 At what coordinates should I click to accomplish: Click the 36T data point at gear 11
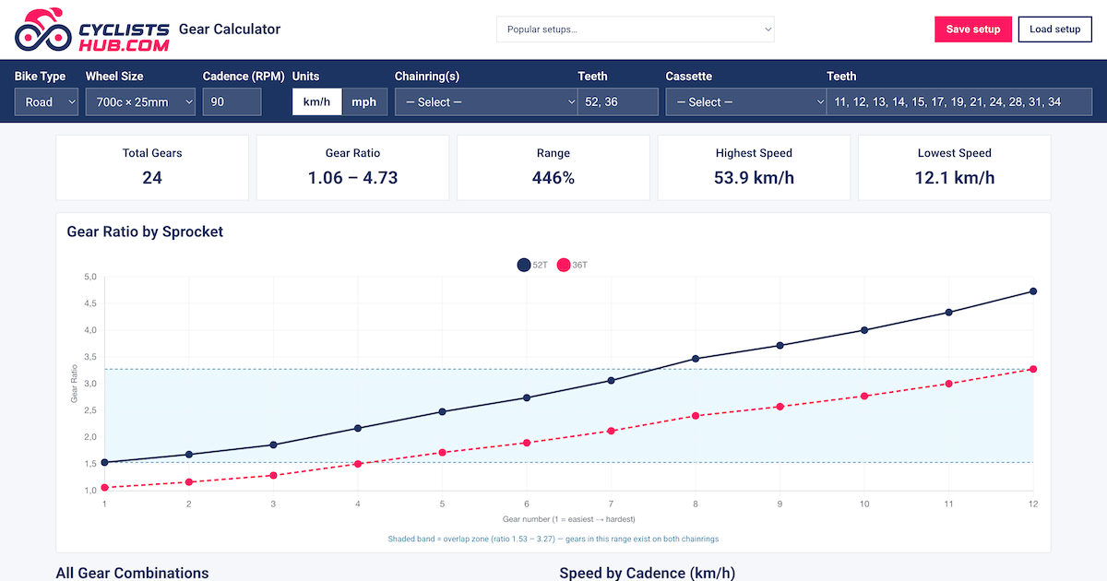tap(949, 384)
